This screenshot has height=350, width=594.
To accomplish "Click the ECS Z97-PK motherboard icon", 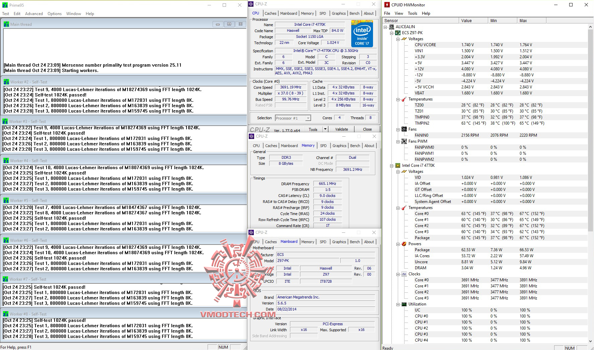I will pyautogui.click(x=398, y=33).
